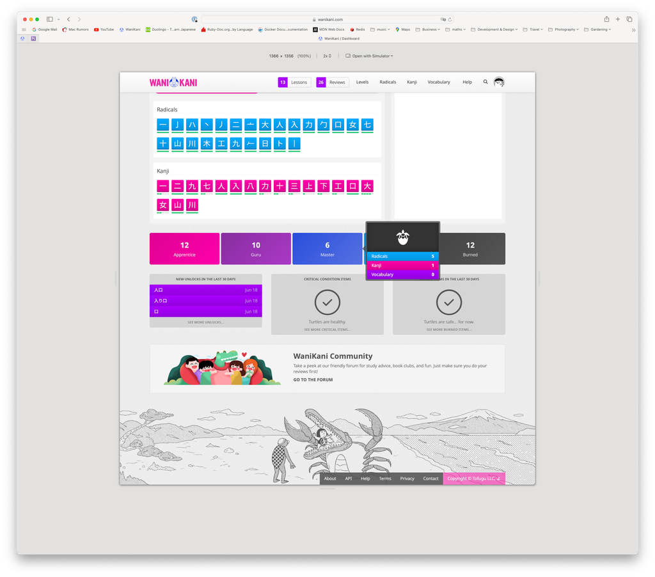This screenshot has height=577, width=655.
Task: Show hidden bookmarks with the overflow chevron
Action: [x=633, y=30]
